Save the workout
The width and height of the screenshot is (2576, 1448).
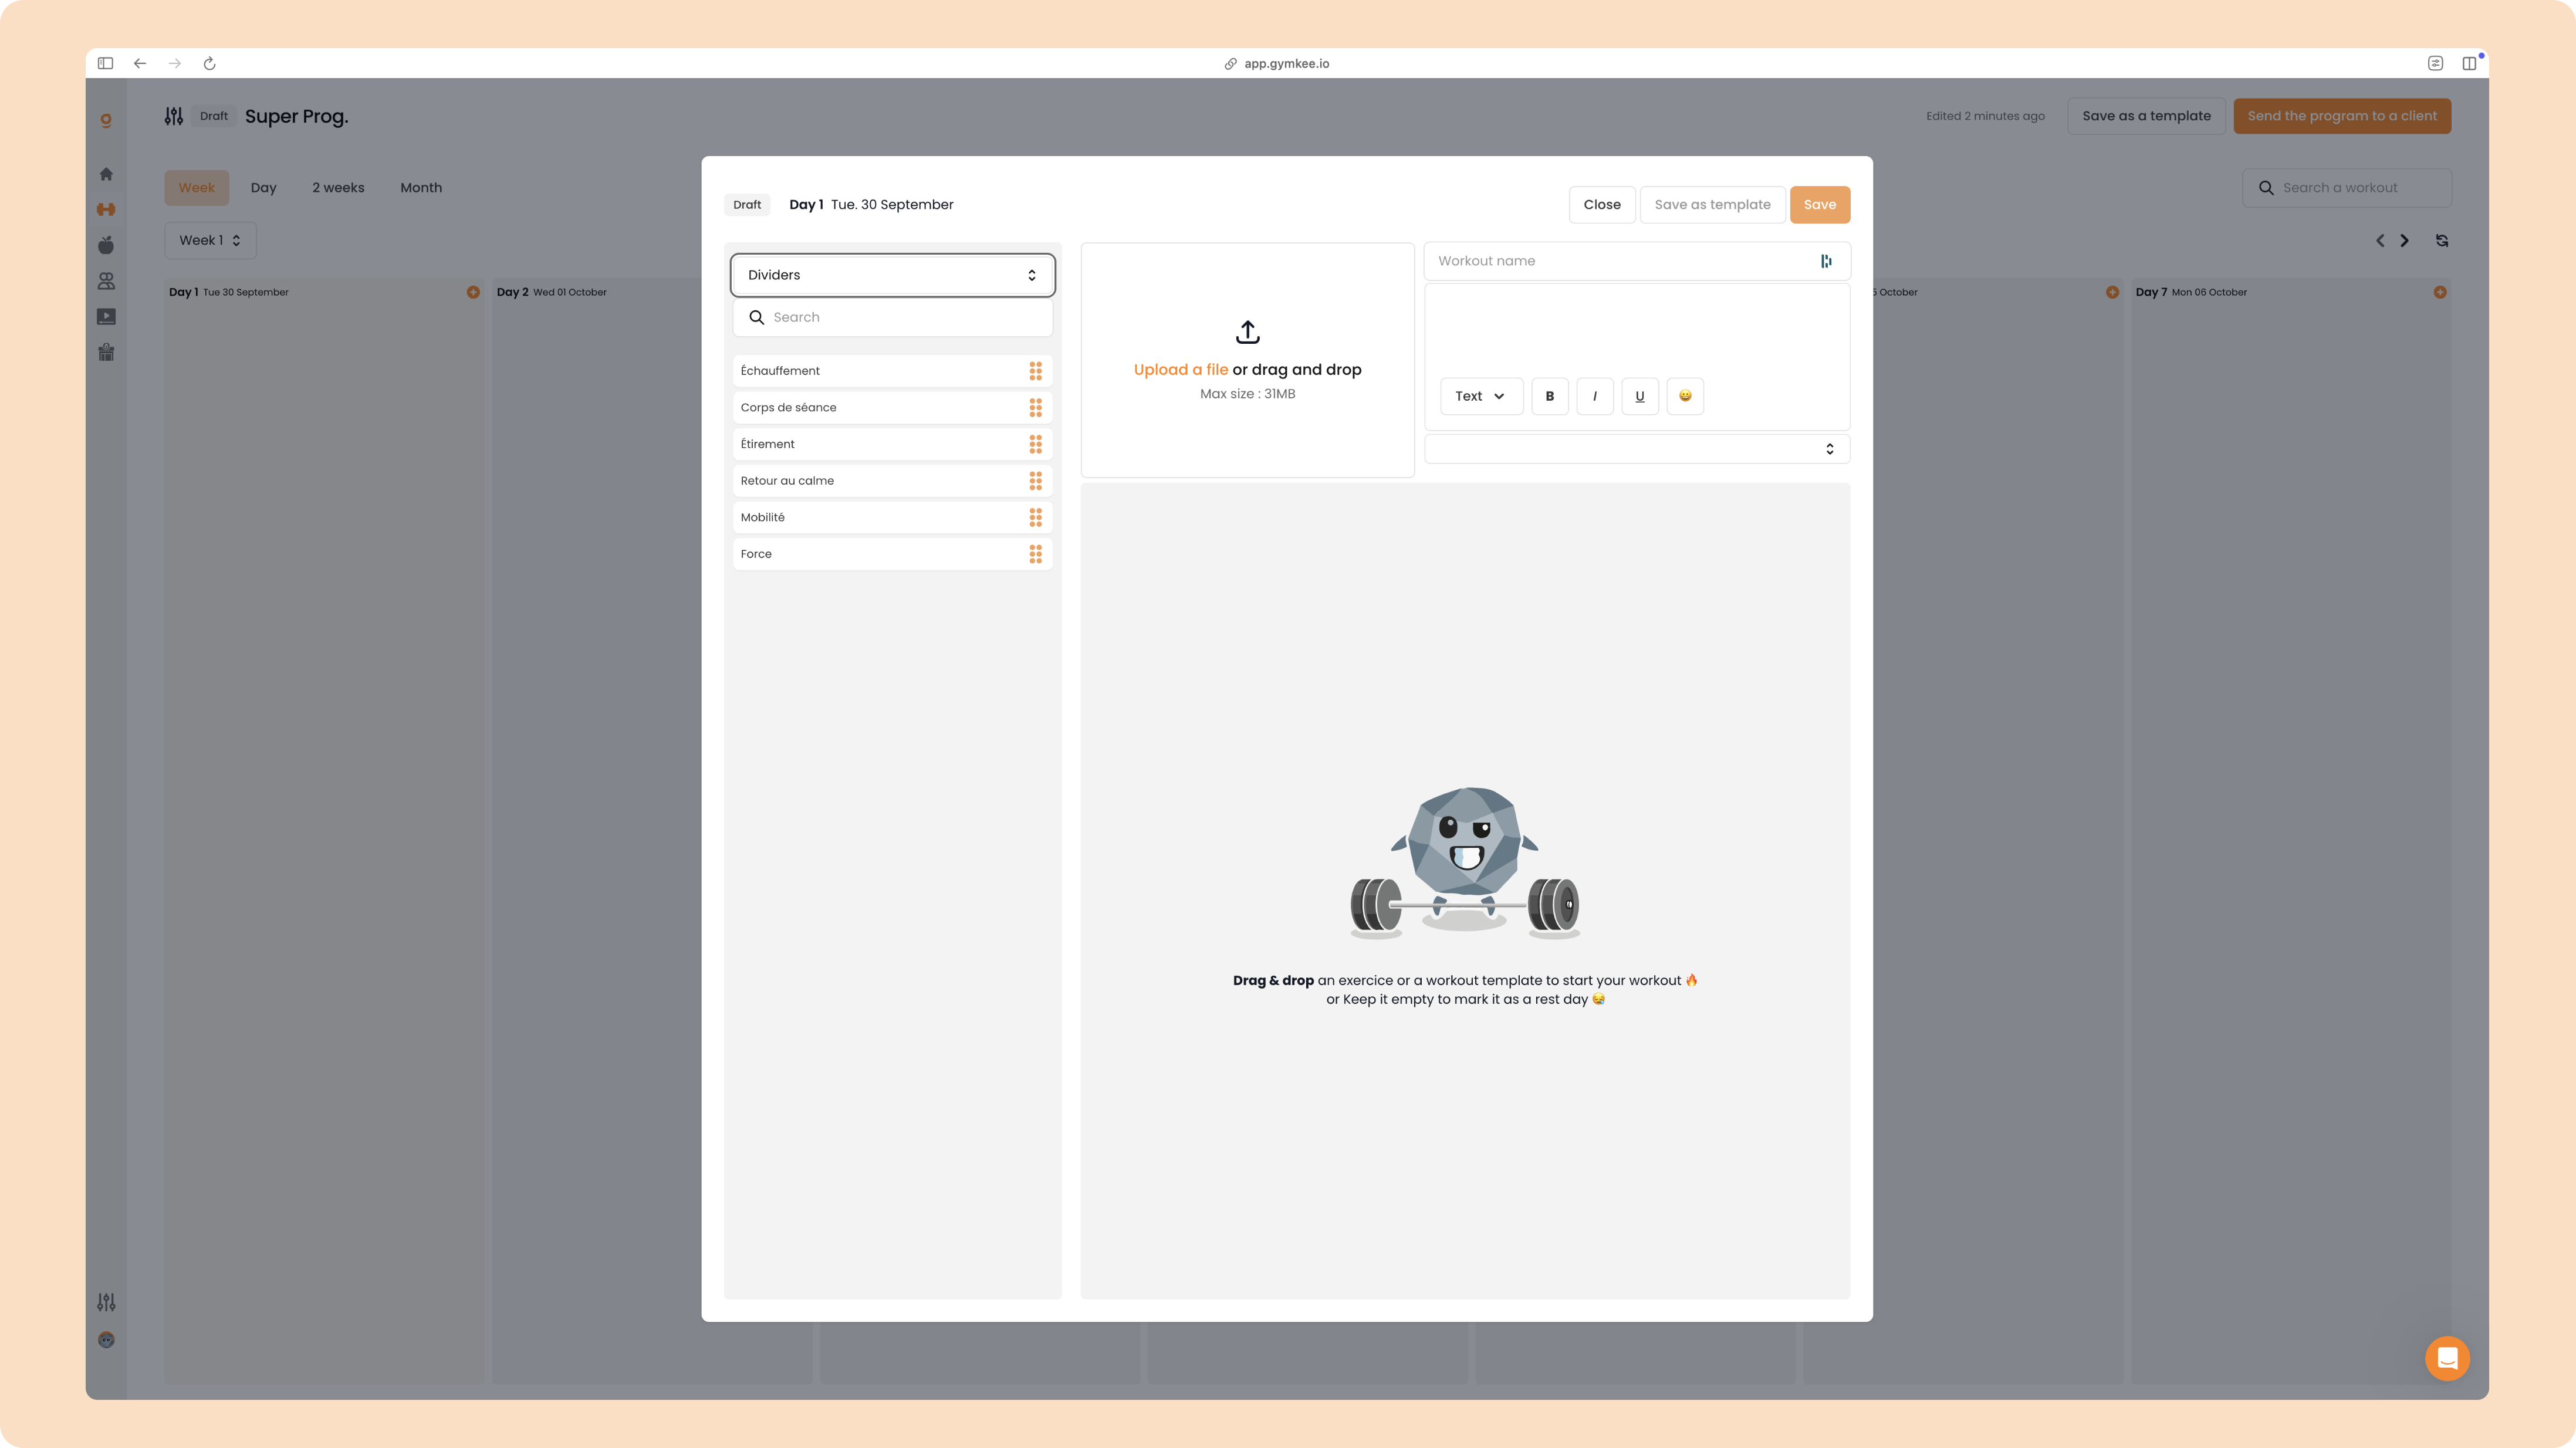1819,205
